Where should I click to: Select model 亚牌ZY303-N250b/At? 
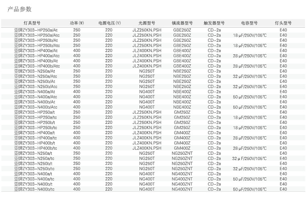[35, 81]
